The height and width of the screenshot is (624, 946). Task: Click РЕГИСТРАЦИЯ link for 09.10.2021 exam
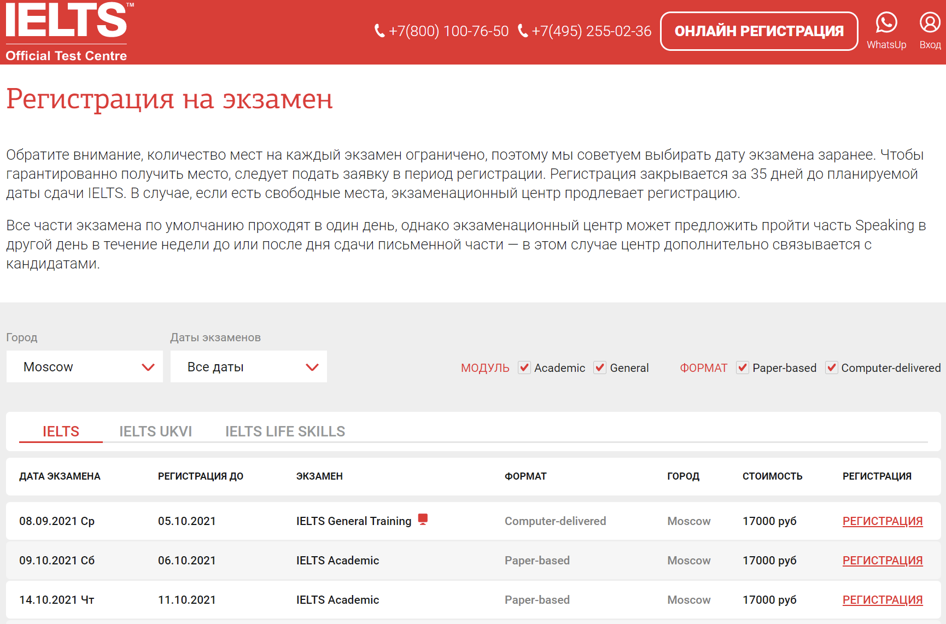(883, 561)
